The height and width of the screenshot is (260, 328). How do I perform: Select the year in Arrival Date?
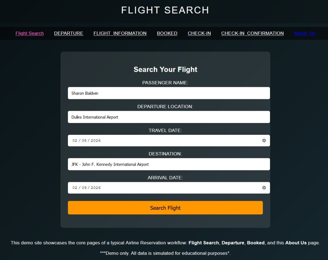click(x=96, y=188)
